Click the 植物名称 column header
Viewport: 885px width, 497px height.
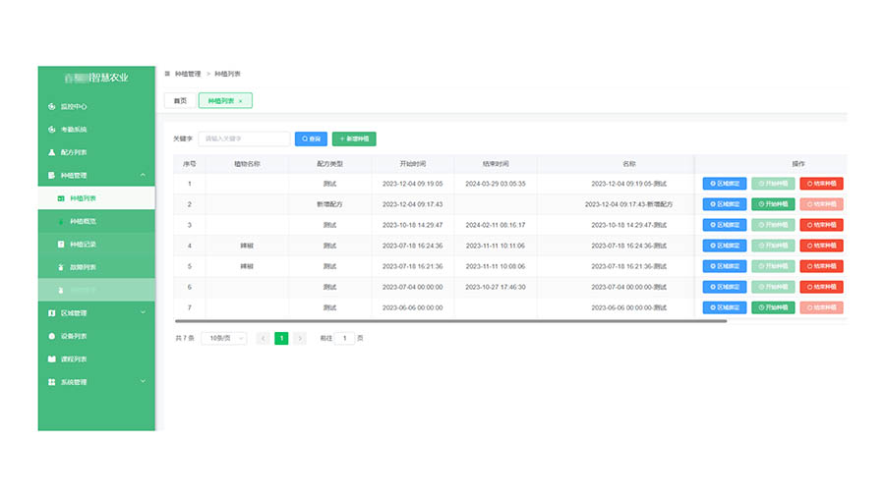coord(247,164)
